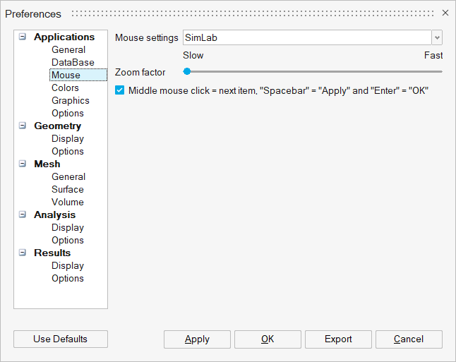Open Options under Analysis
The image size is (456, 362).
67,241
